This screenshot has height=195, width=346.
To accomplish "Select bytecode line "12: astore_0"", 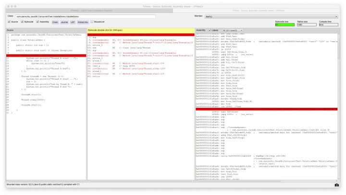I will (141, 45).
